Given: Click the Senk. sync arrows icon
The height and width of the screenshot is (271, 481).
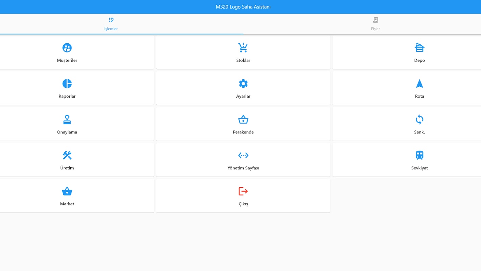Looking at the screenshot, I should tap(419, 120).
